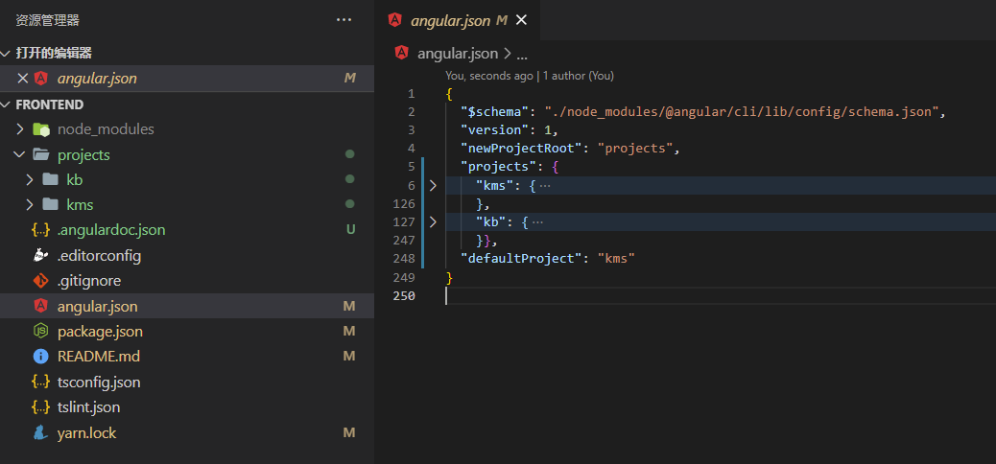Click the "$schema" path string on line 2
The image size is (996, 464).
(742, 112)
